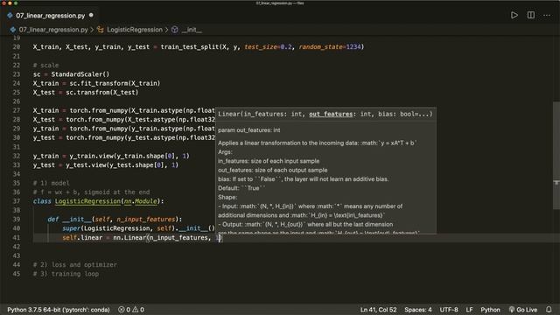560x315 pixels.
Task: Click StandardScaler() on line 23
Action: 80,74
